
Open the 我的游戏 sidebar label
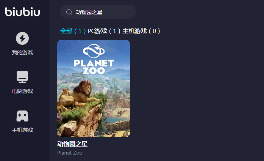pos(22,52)
